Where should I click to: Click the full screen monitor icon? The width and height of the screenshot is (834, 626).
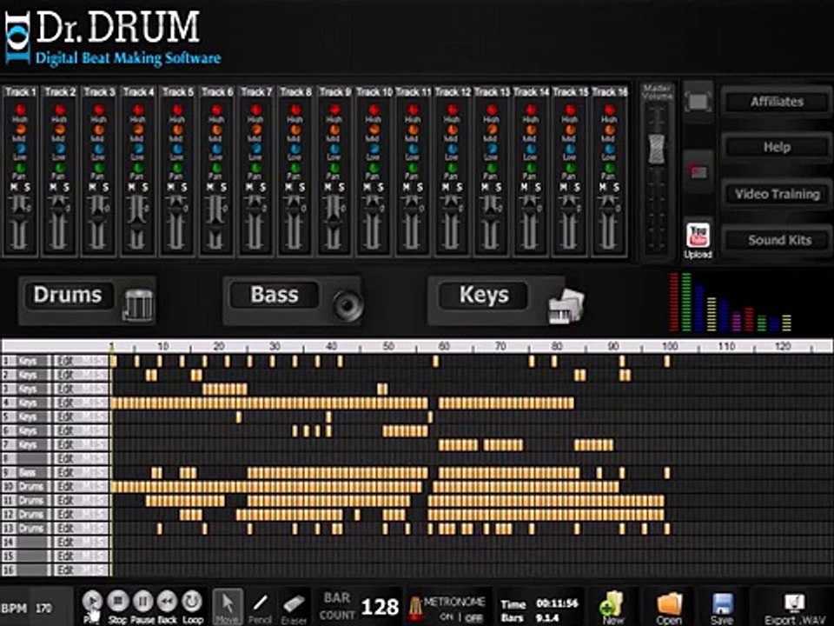point(698,101)
